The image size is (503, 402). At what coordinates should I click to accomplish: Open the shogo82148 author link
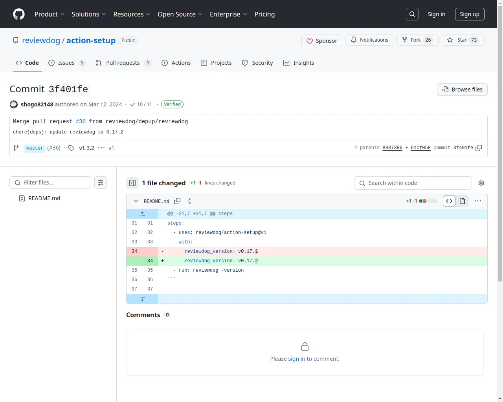tap(37, 104)
